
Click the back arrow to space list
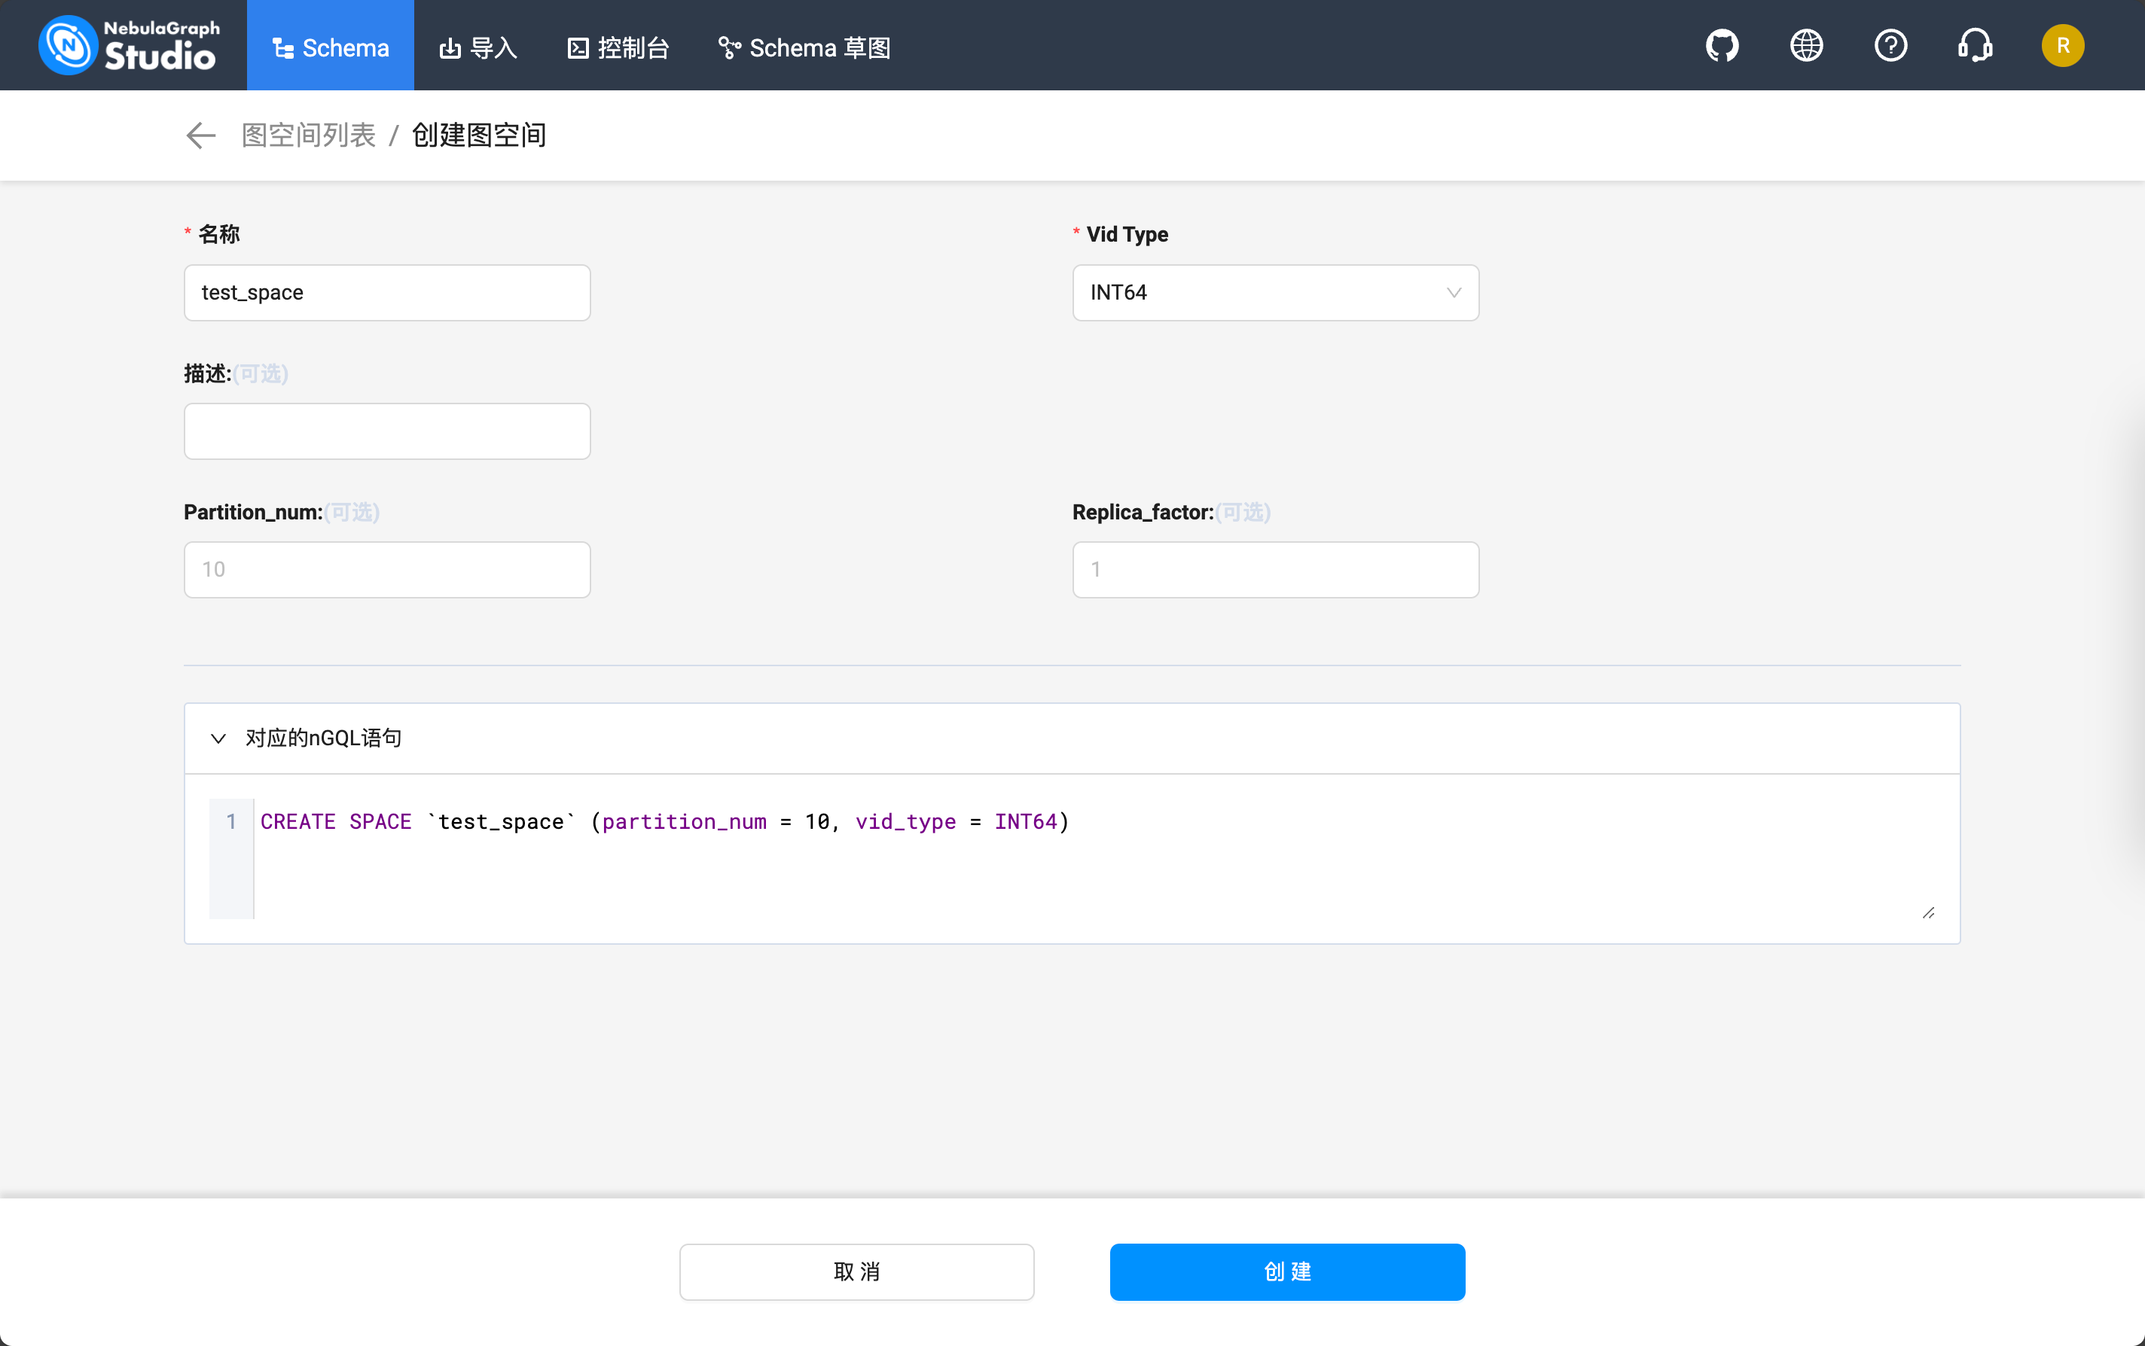[x=200, y=136]
